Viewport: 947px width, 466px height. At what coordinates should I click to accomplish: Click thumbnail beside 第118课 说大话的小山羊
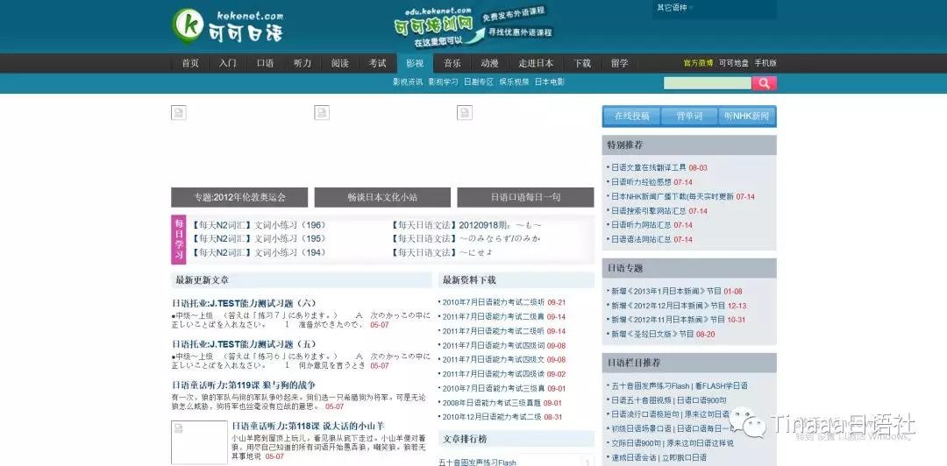(x=199, y=442)
